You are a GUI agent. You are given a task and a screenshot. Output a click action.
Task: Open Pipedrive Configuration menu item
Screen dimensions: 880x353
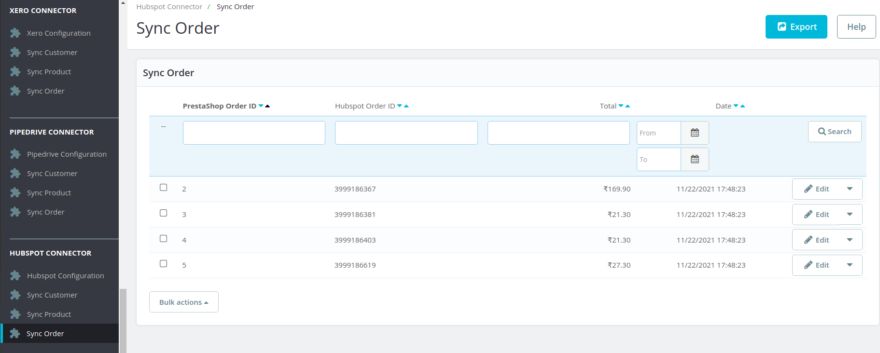pos(67,154)
